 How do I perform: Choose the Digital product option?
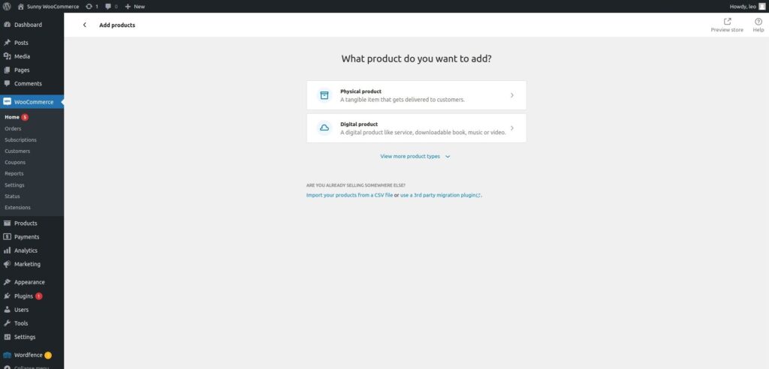pos(416,128)
